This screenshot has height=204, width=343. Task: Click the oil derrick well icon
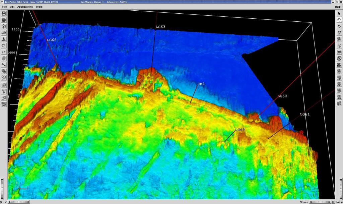tap(4, 39)
